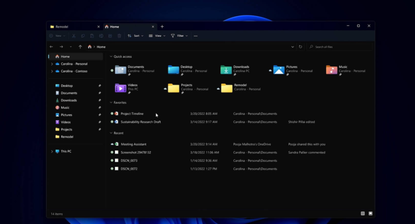Switch to details view layout icon
The image size is (415, 224).
click(x=363, y=214)
